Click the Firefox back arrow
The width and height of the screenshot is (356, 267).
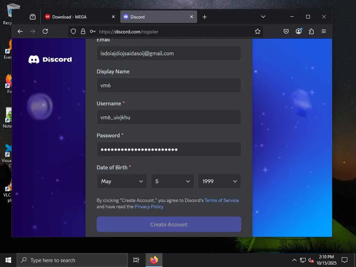[x=20, y=31]
